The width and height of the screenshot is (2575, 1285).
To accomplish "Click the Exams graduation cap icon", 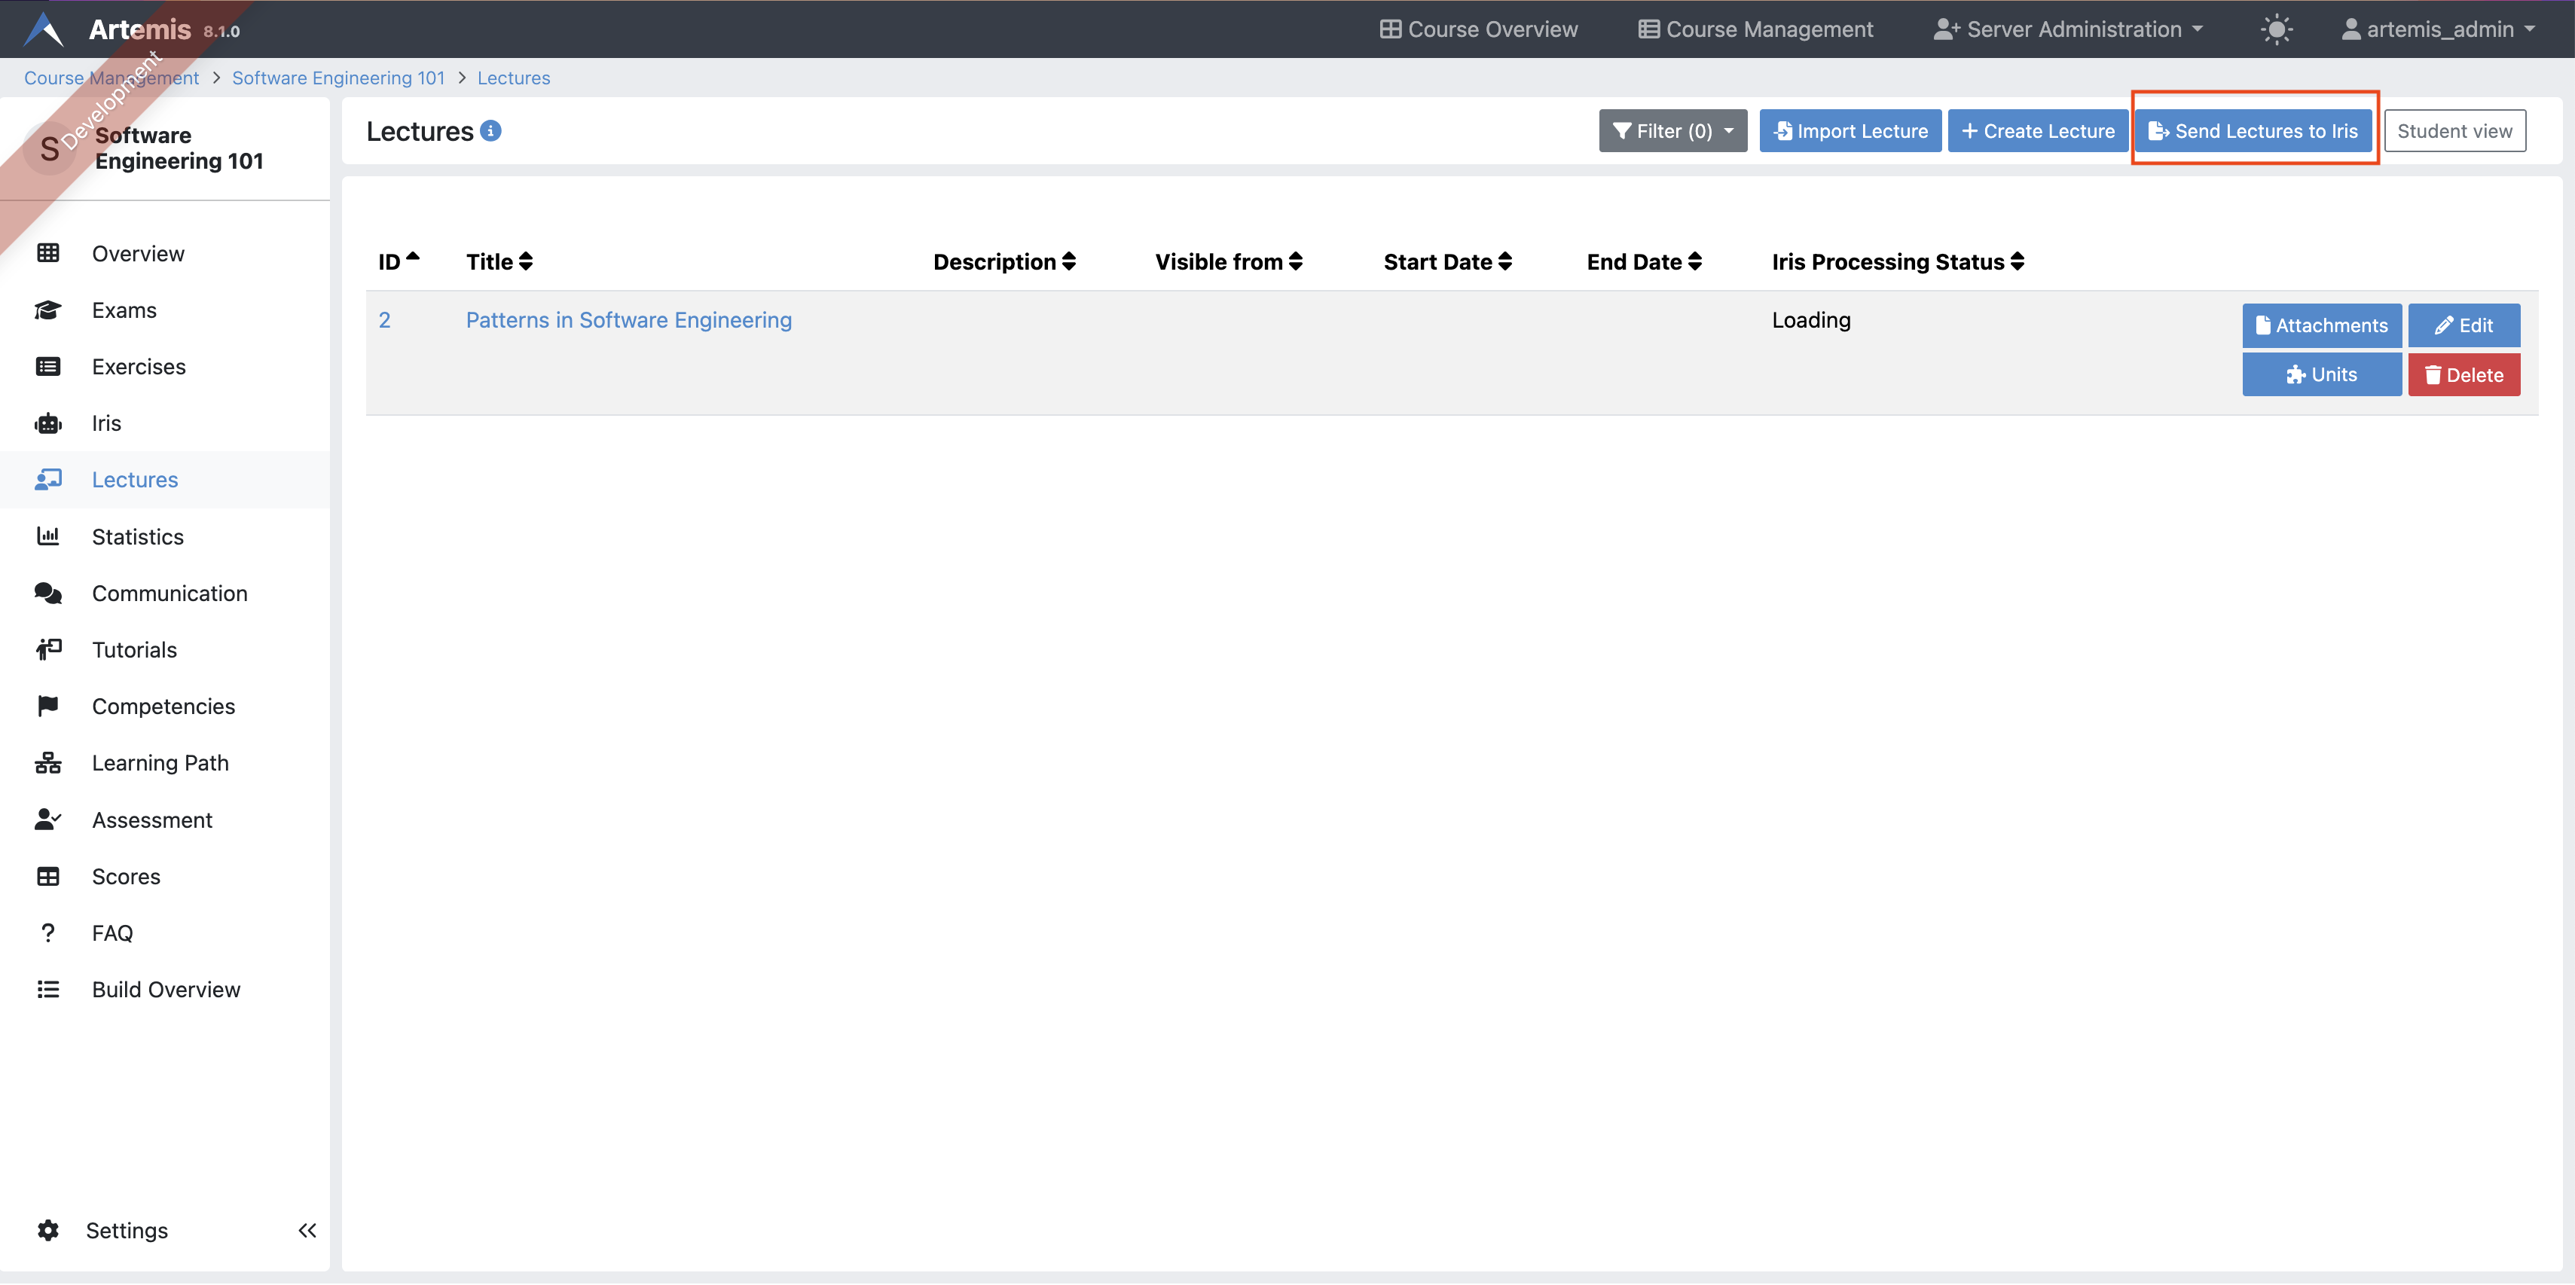I will (x=48, y=311).
